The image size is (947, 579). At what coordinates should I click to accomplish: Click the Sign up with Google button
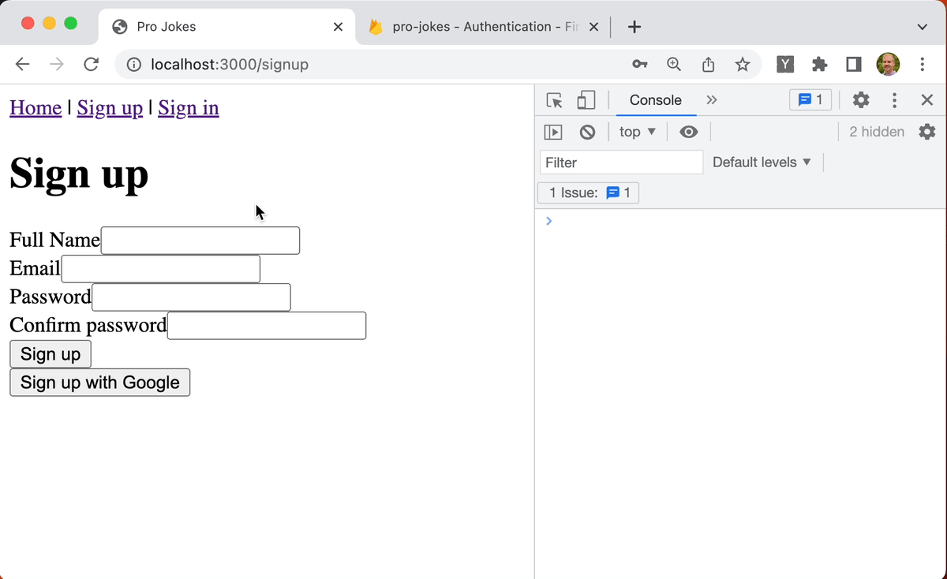(x=99, y=383)
